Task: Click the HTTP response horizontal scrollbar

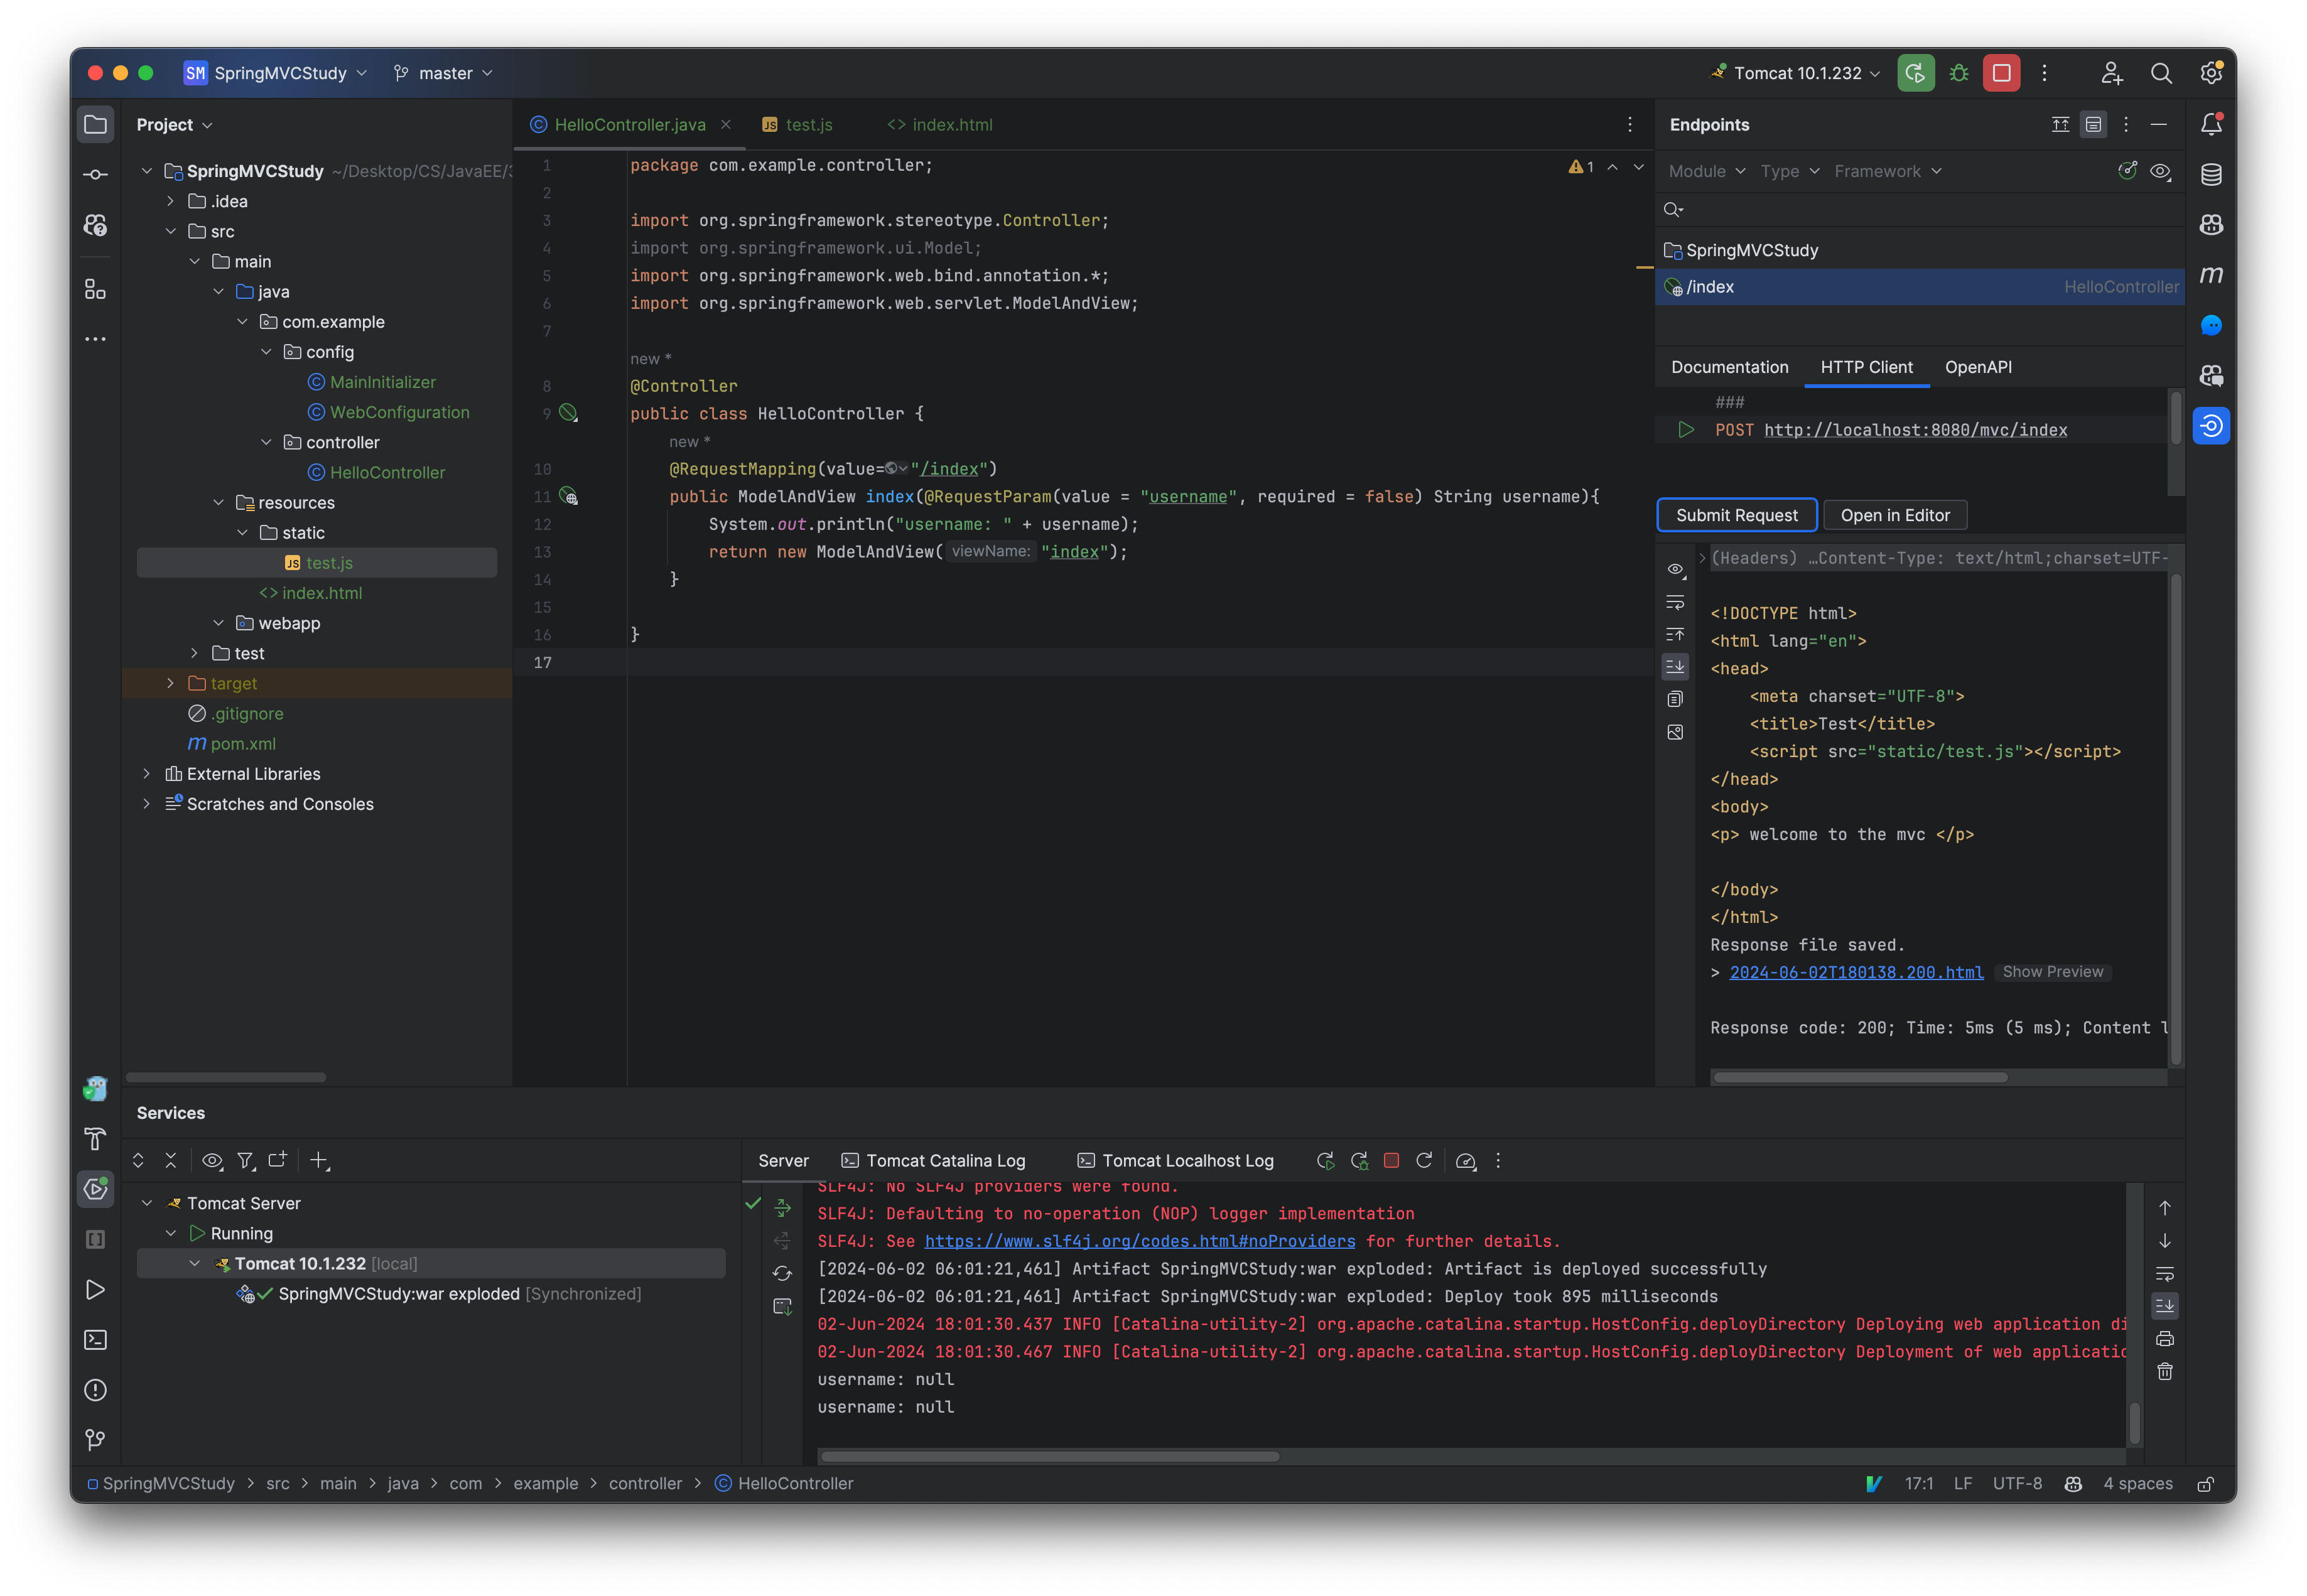Action: pyautogui.click(x=1860, y=1077)
